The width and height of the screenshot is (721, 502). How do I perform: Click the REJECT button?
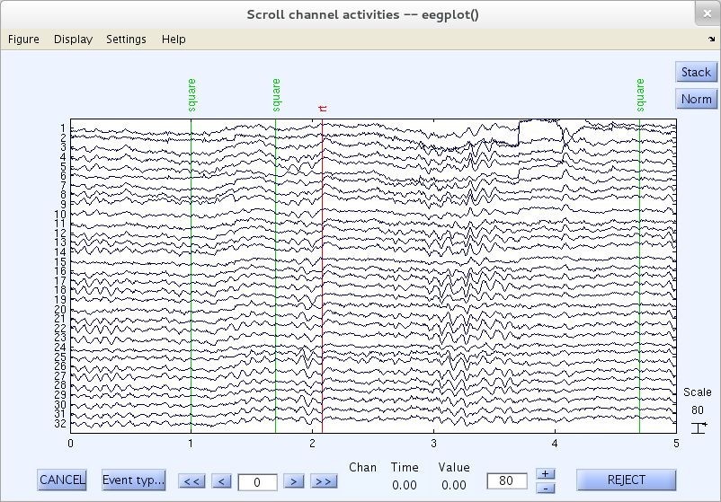click(626, 480)
